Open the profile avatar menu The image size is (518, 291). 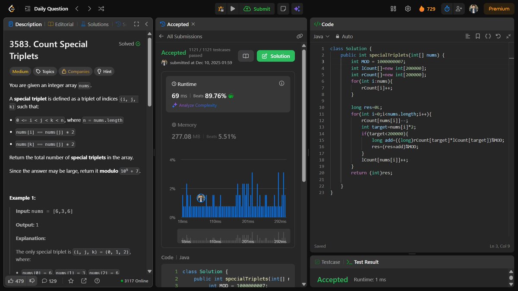(x=474, y=9)
